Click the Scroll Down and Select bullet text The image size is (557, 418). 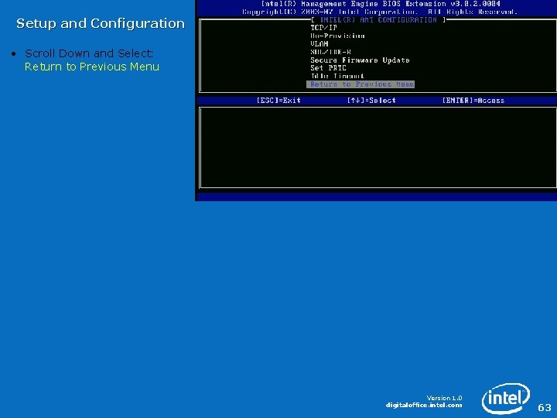(x=89, y=53)
